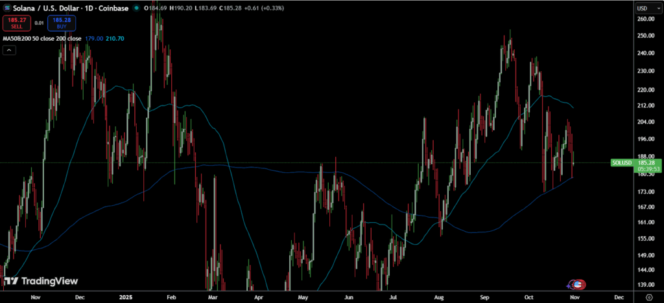
Task: Click the Solana / U.S. Dollar symbol title
Action: point(58,8)
